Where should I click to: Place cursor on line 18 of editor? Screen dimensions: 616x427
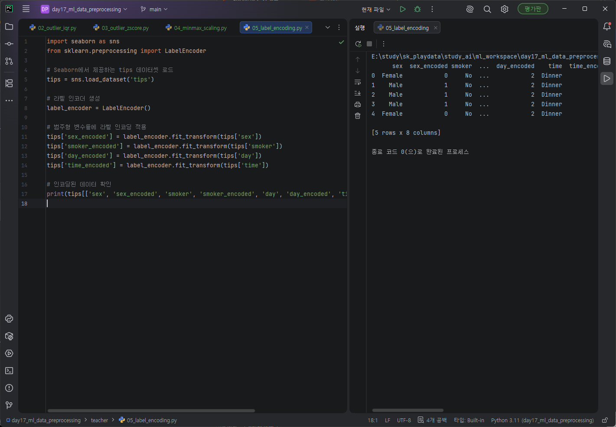(x=196, y=203)
